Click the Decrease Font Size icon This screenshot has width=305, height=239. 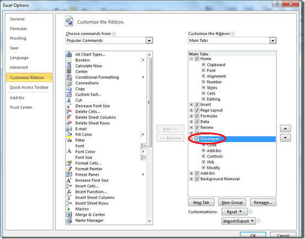pyautogui.click(x=69, y=106)
